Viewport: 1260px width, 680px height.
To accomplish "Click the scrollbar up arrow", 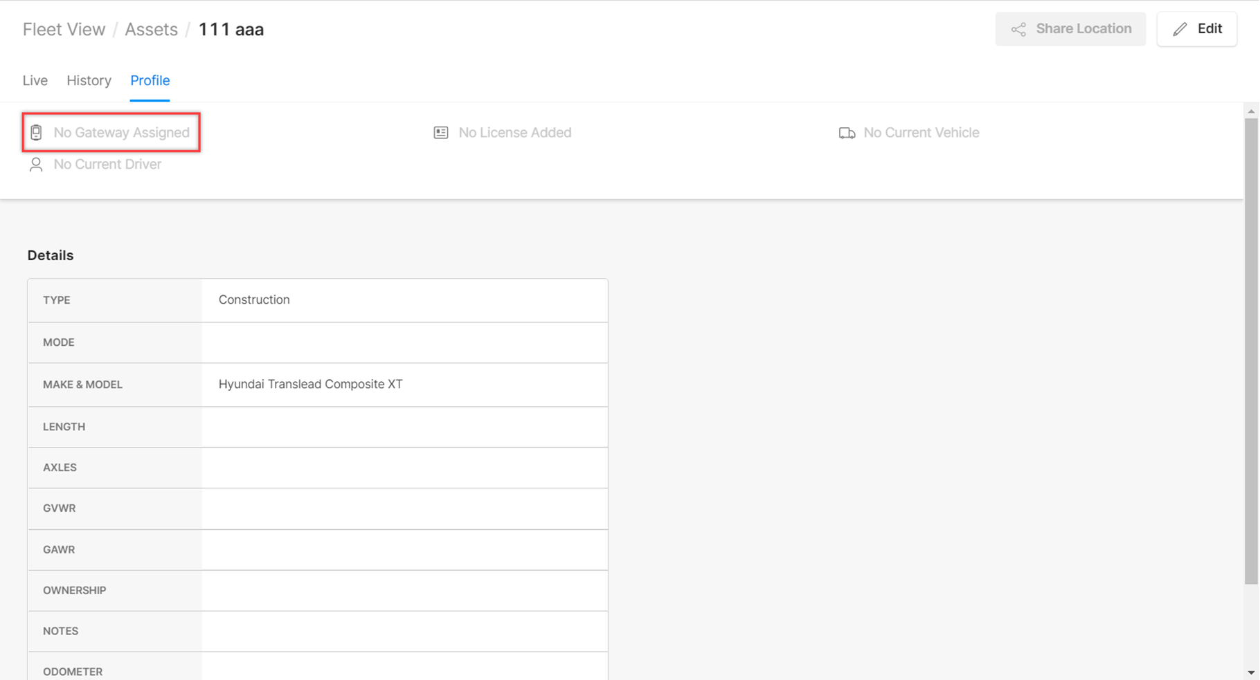I will tap(1251, 111).
